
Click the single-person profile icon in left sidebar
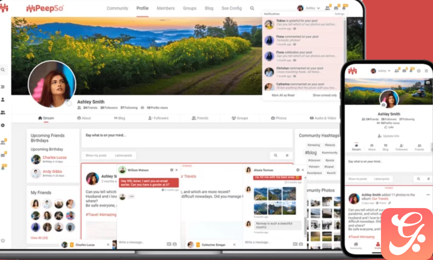click(x=3, y=100)
